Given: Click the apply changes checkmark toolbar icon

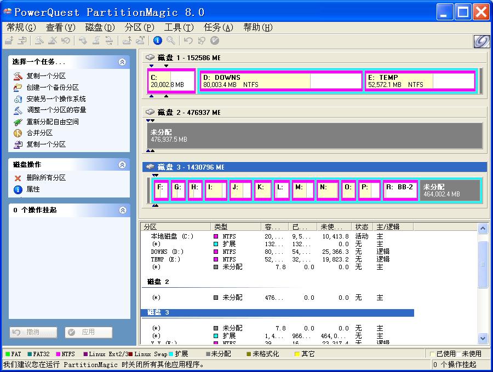Looking at the screenshot, I should (214, 40).
